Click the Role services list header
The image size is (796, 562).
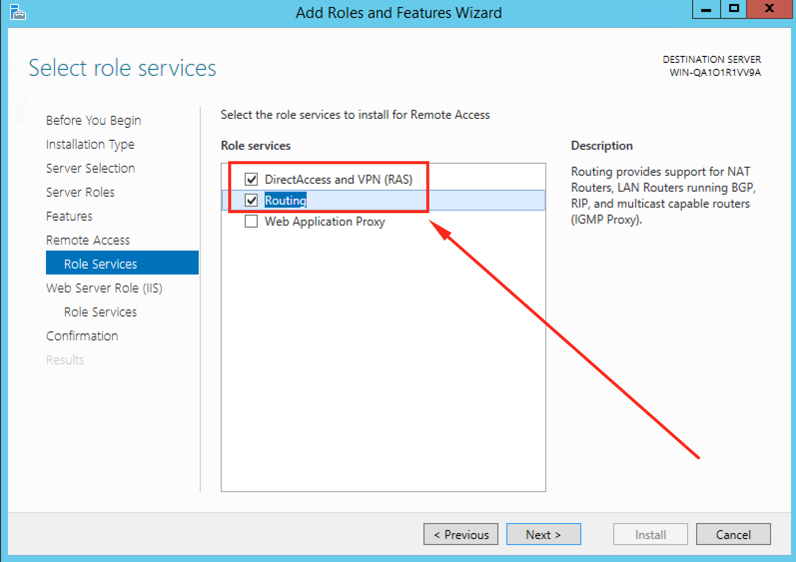(x=256, y=146)
